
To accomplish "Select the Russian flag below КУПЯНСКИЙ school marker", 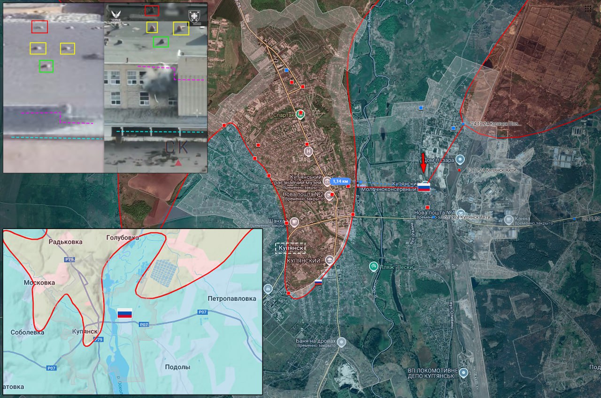I will pyautogui.click(x=318, y=283).
